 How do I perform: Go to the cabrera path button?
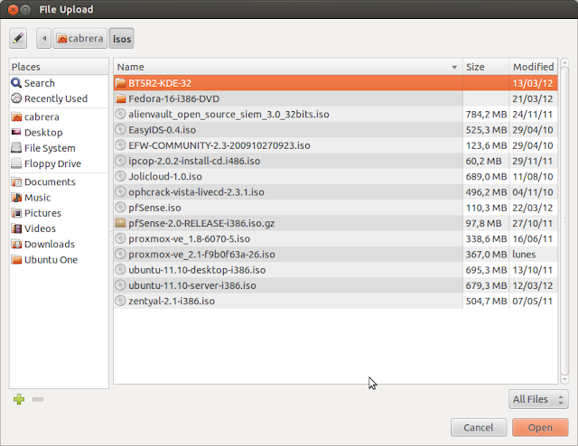80,38
